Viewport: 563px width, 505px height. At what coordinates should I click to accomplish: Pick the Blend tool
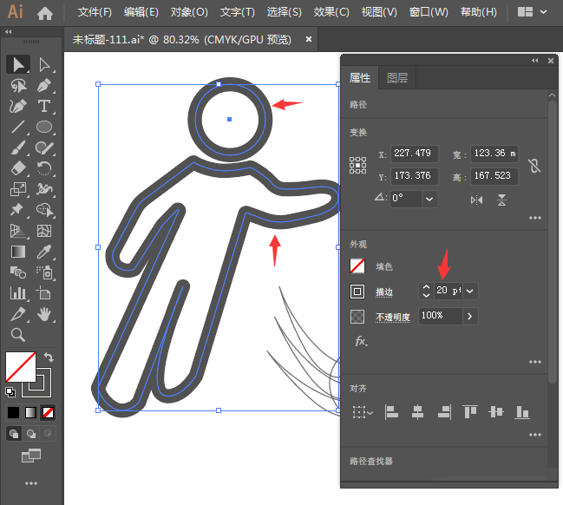pyautogui.click(x=18, y=272)
